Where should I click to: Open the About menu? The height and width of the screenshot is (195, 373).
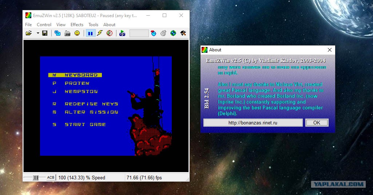[109, 25]
